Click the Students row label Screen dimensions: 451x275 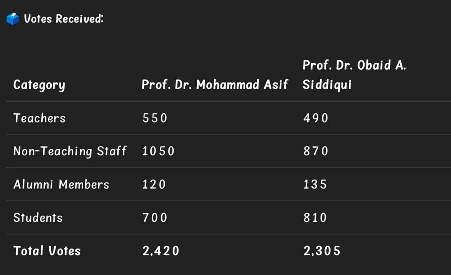click(38, 218)
